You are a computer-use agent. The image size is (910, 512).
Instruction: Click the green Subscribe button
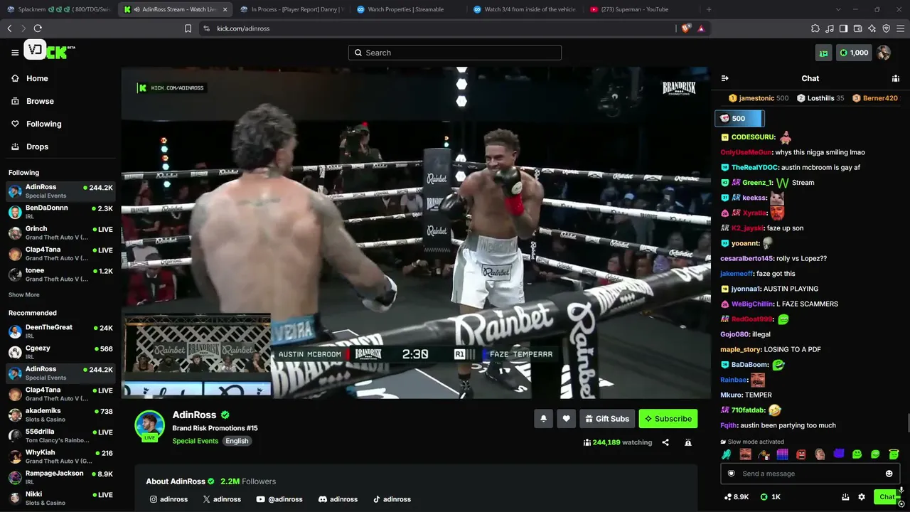click(x=668, y=419)
